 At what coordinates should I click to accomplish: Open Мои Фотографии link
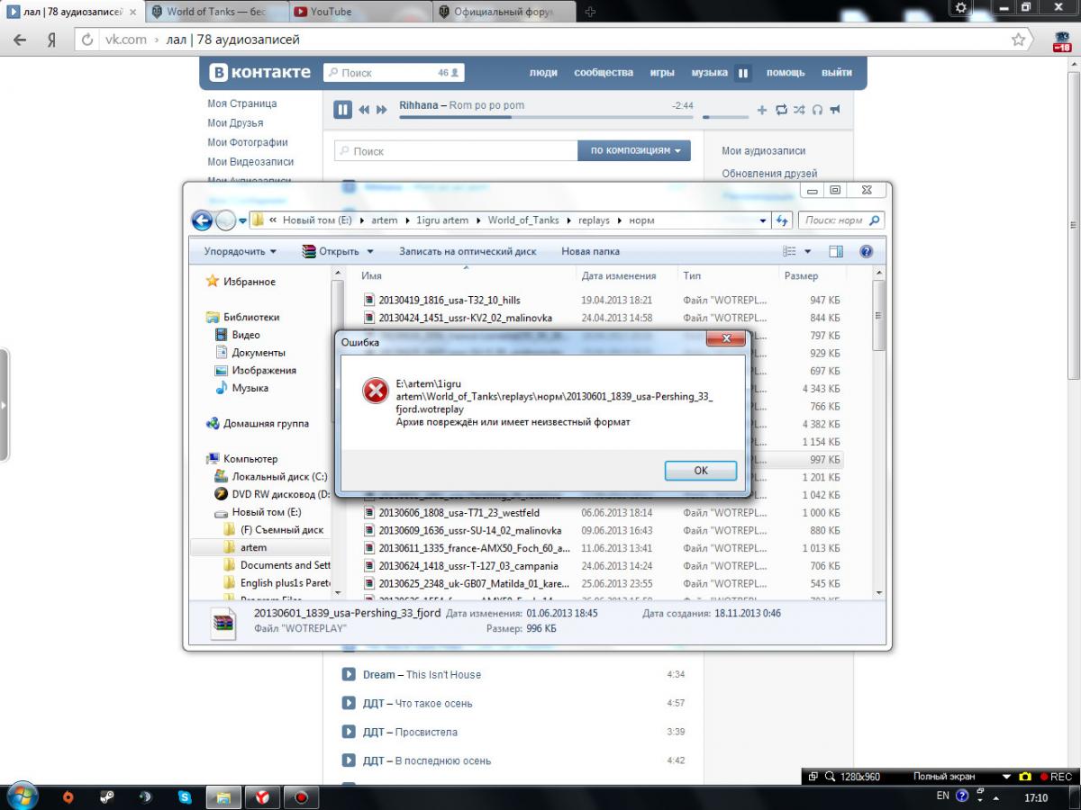[248, 142]
